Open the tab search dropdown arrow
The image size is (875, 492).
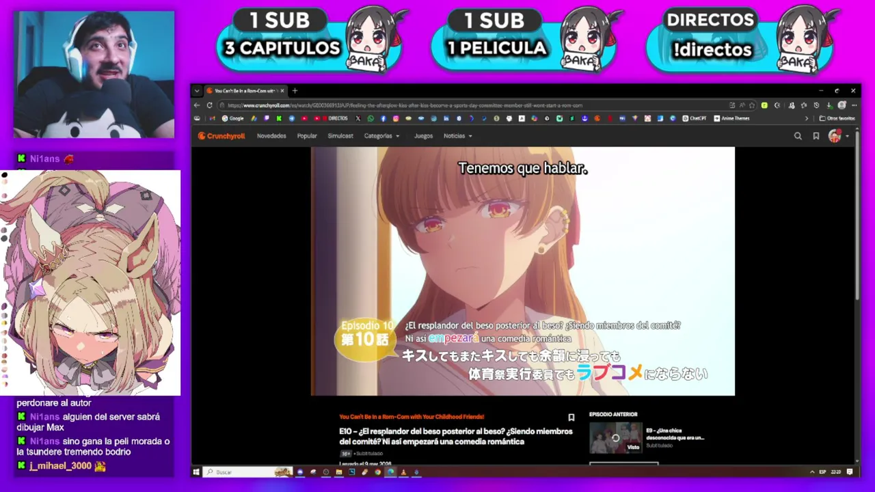click(197, 91)
